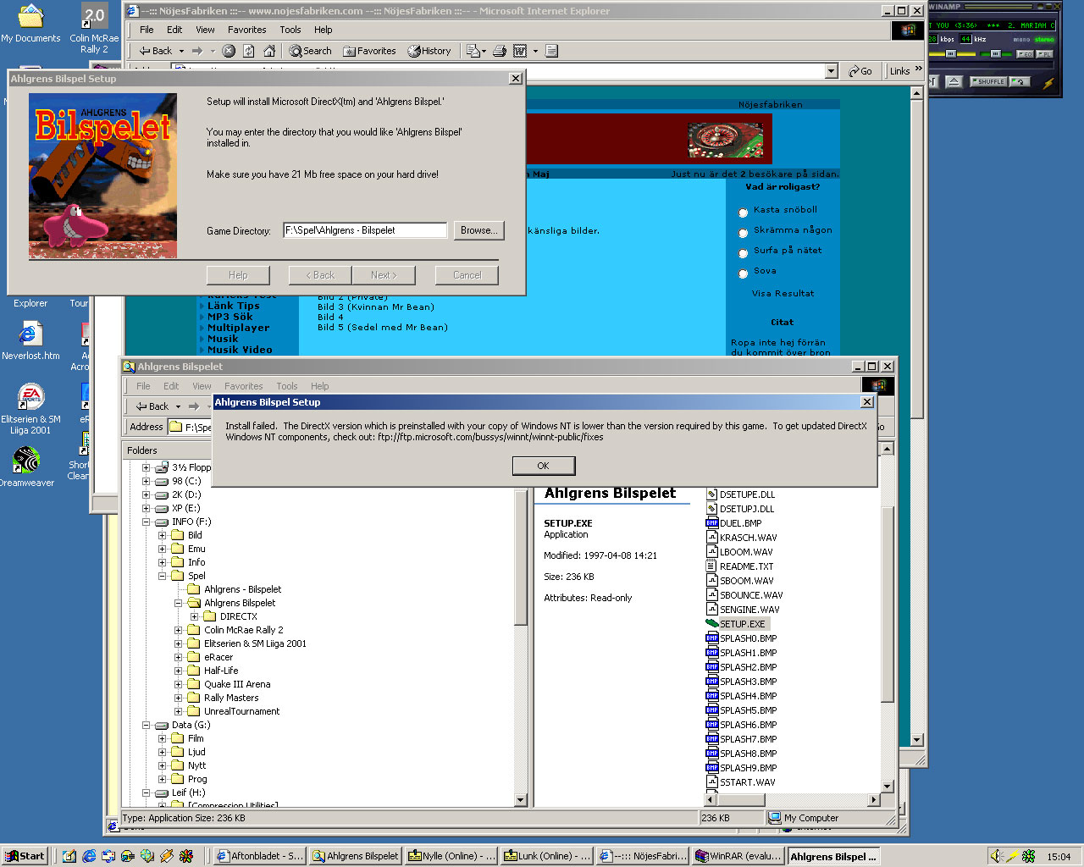Select the 'Kasta snöboll' poll option

[x=743, y=213]
